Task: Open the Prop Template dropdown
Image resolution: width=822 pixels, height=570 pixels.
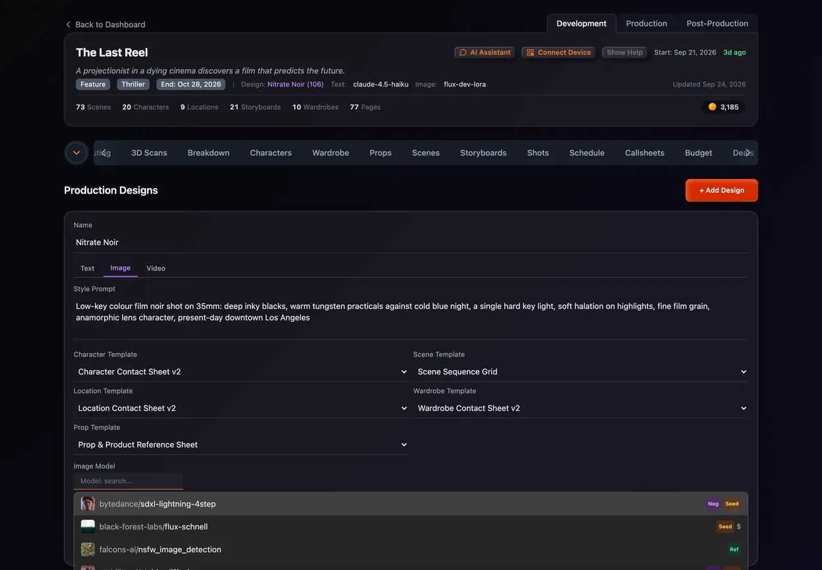Action: click(x=241, y=445)
